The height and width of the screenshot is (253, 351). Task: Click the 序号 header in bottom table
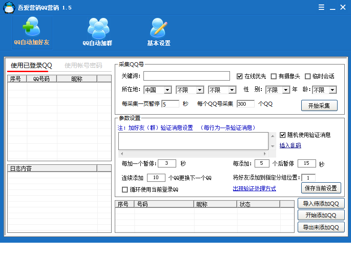pos(125,204)
